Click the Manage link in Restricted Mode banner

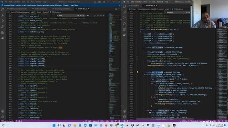tap(66, 5)
